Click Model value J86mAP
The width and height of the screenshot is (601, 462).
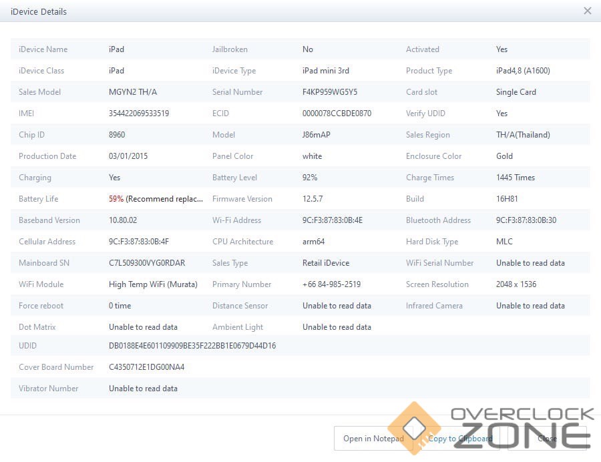(317, 135)
